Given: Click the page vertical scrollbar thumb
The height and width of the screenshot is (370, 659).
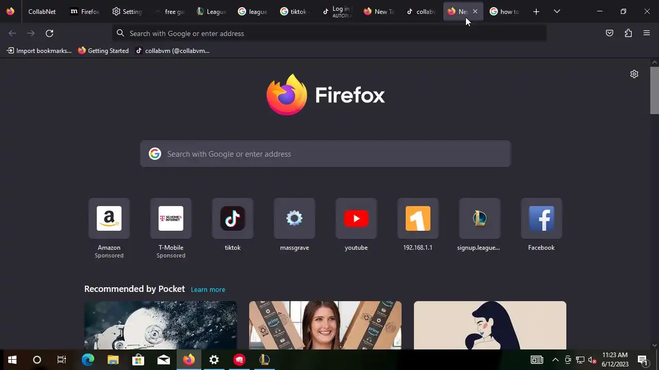Looking at the screenshot, I should [x=654, y=90].
